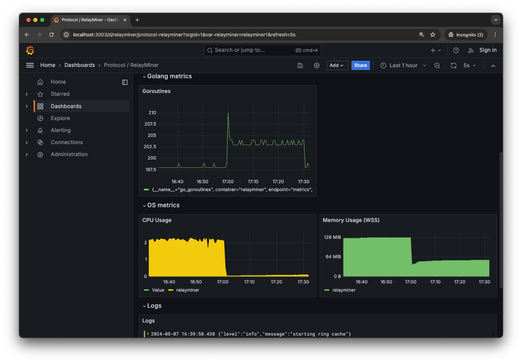Click the browser zoom magnifier icon
The image size is (522, 363).
point(422,35)
